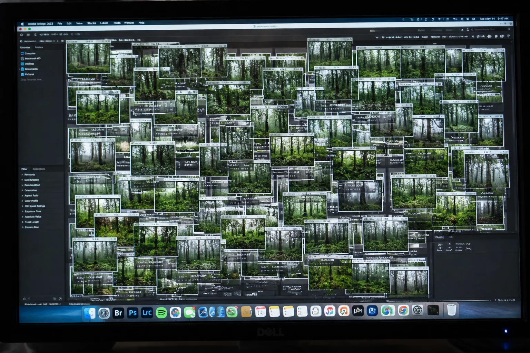Select the Favorites tab

coord(25,48)
